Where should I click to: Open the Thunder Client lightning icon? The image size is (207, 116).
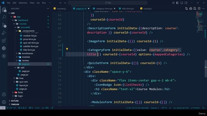(4, 56)
